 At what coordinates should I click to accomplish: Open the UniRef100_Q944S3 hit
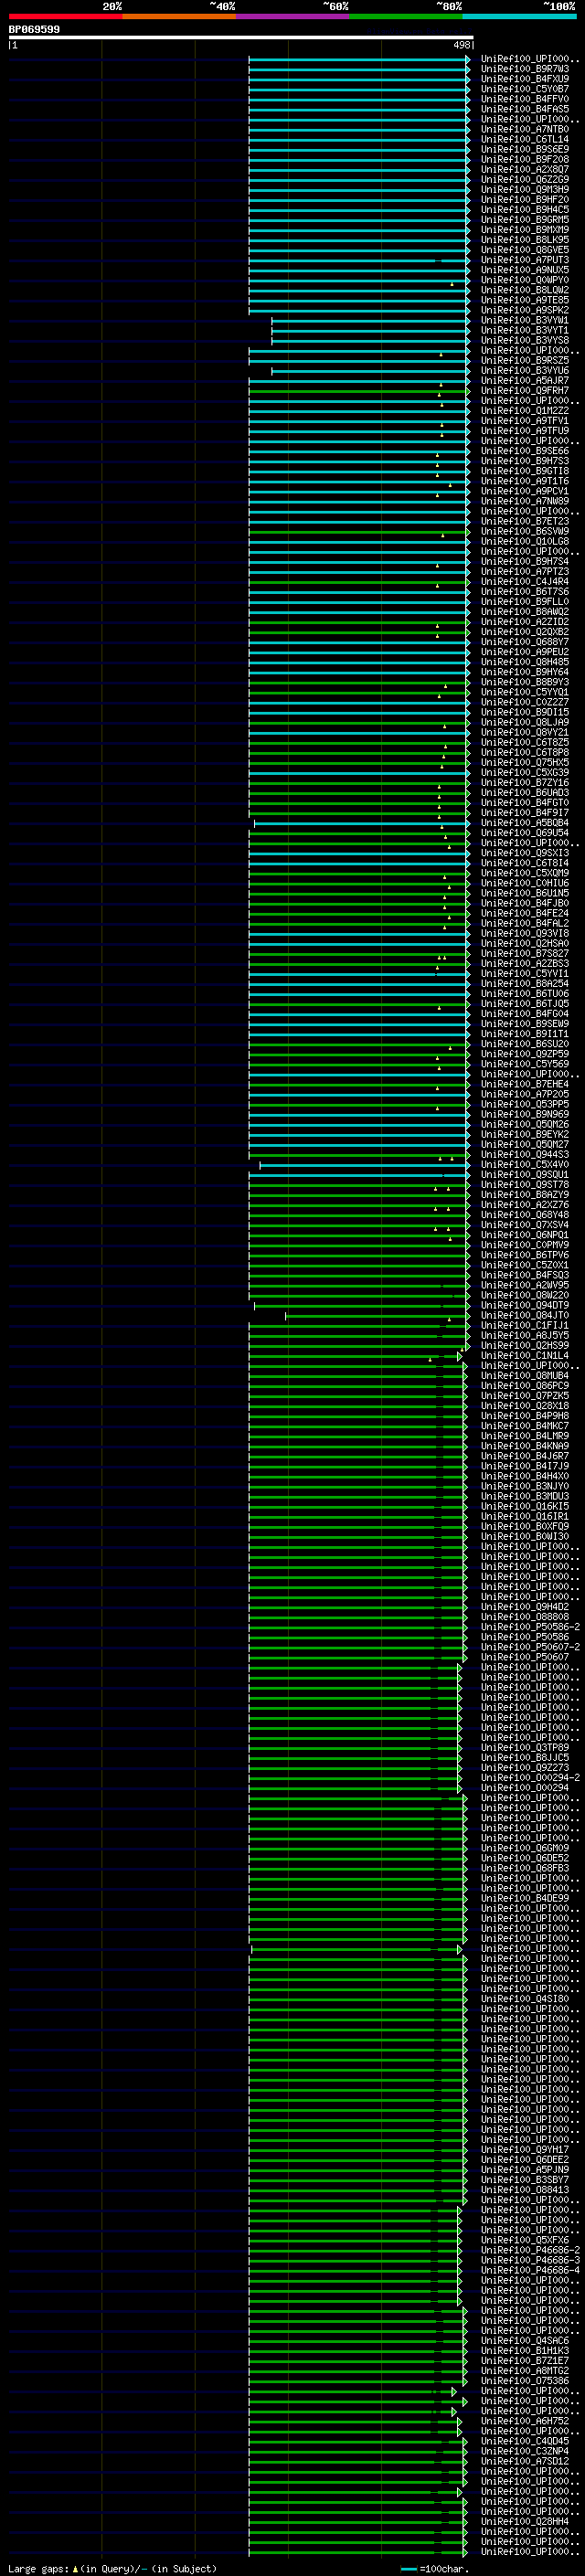click(x=525, y=1154)
